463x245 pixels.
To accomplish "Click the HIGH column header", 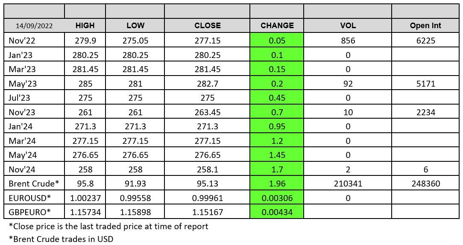I will 85,26.
